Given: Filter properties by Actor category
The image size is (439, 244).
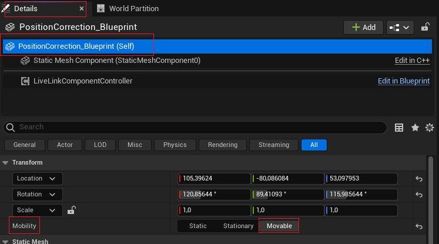Looking at the screenshot, I should pos(65,145).
